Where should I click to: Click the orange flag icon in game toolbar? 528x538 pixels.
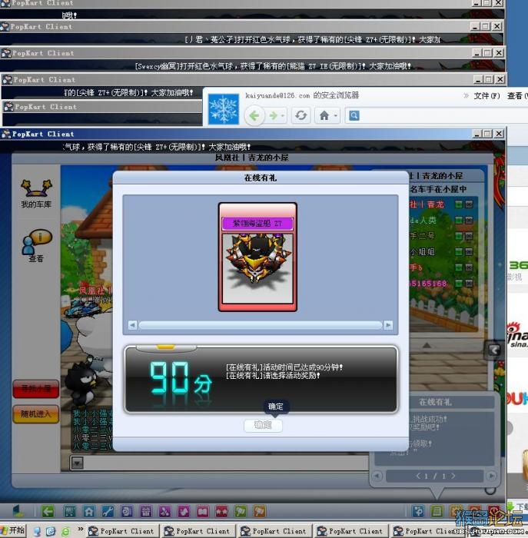259,512
